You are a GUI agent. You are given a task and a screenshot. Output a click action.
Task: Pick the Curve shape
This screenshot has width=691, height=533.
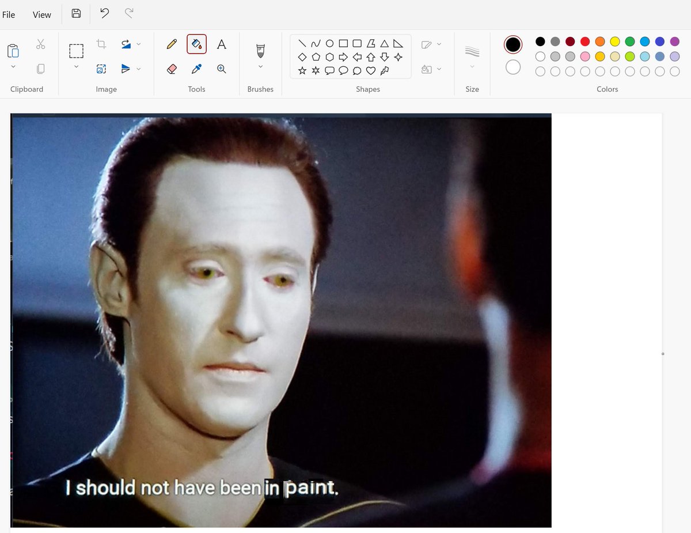tap(316, 43)
